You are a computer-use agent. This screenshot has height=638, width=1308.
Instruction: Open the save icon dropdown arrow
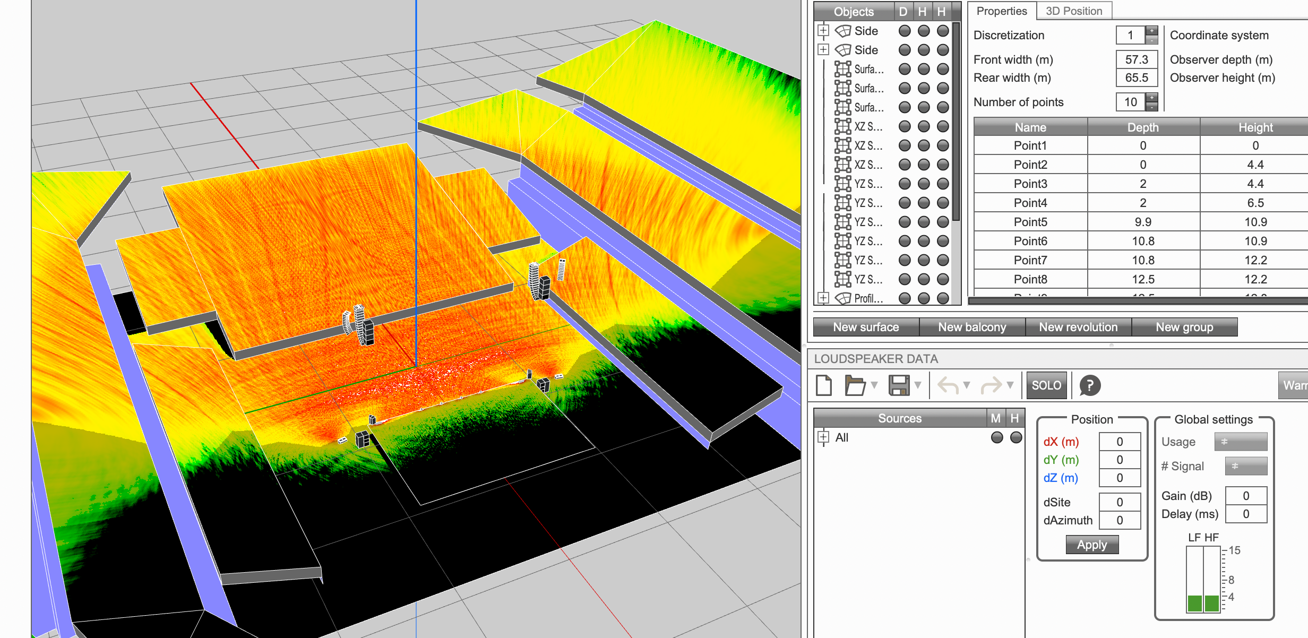tap(918, 385)
